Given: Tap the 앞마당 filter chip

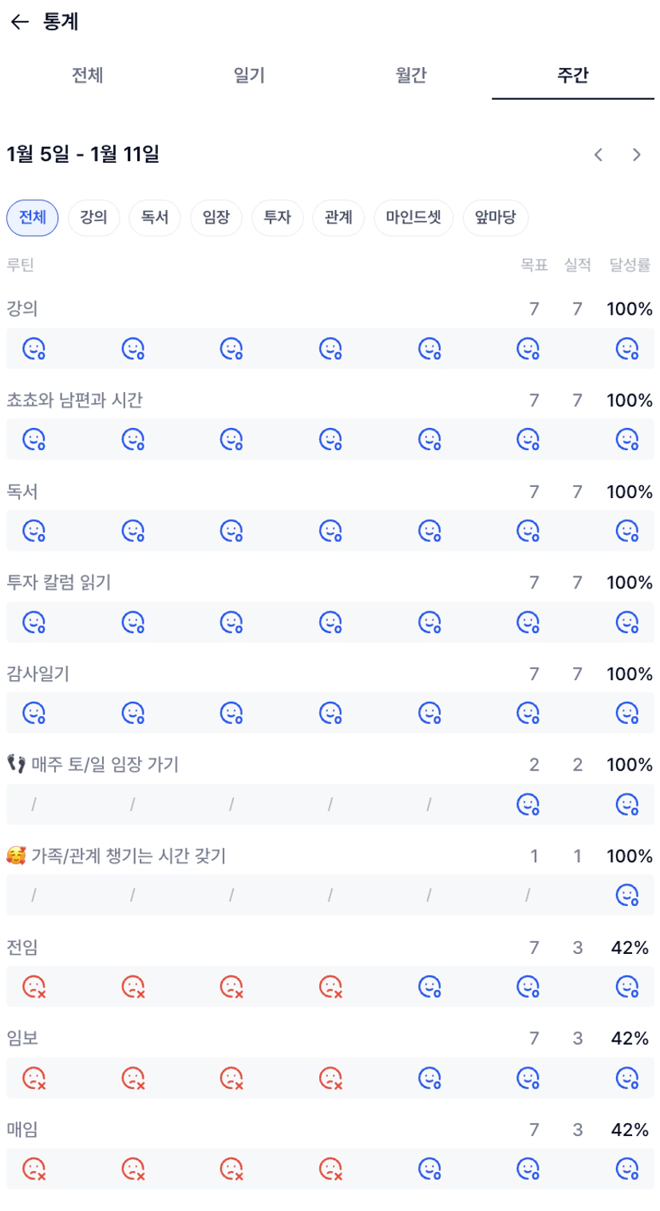Looking at the screenshot, I should pyautogui.click(x=496, y=218).
